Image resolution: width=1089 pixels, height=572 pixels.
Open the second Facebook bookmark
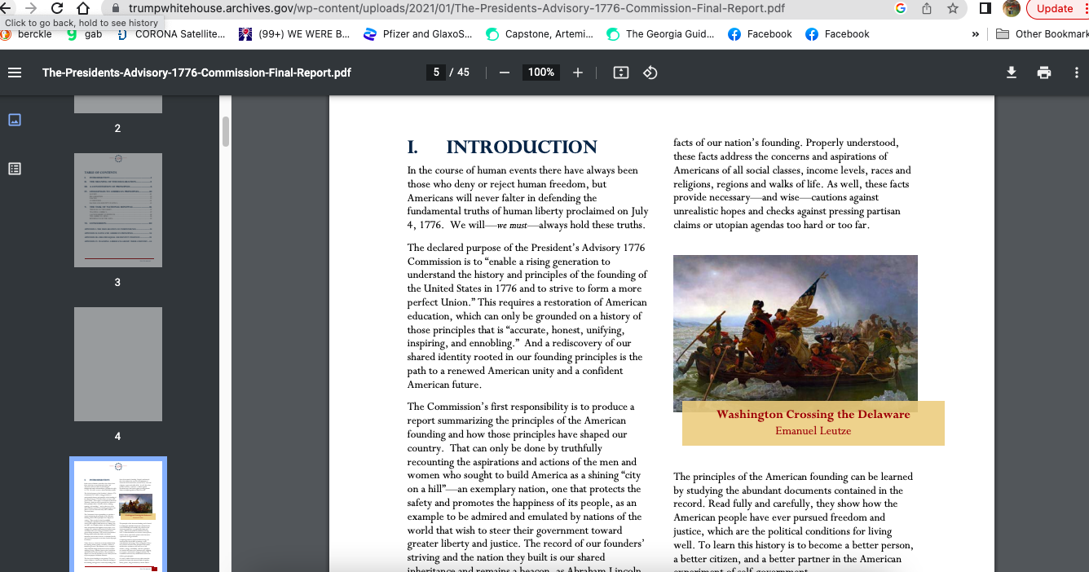837,34
